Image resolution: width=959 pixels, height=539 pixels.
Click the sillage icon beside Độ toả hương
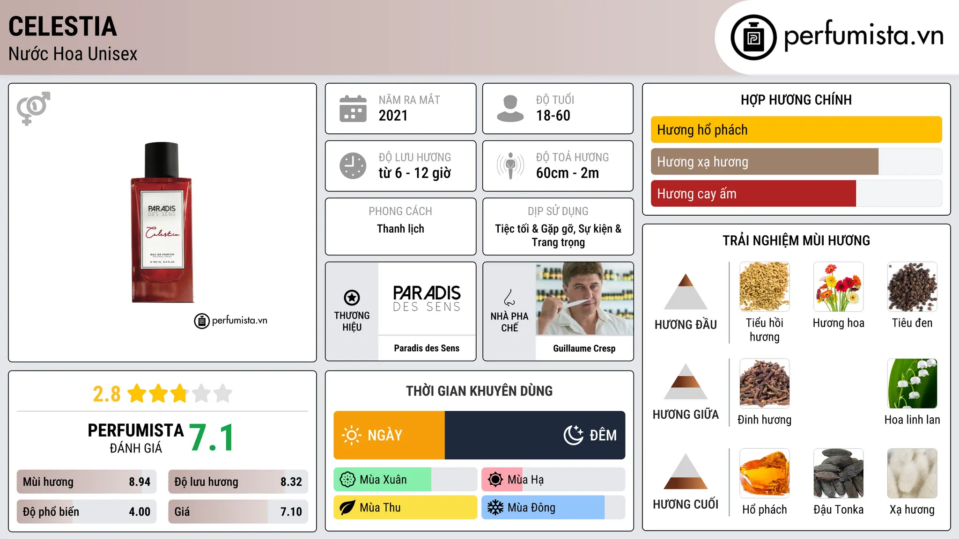coord(510,166)
